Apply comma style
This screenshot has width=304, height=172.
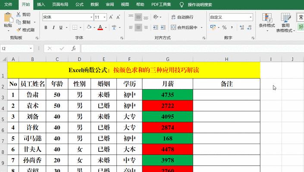232,28
